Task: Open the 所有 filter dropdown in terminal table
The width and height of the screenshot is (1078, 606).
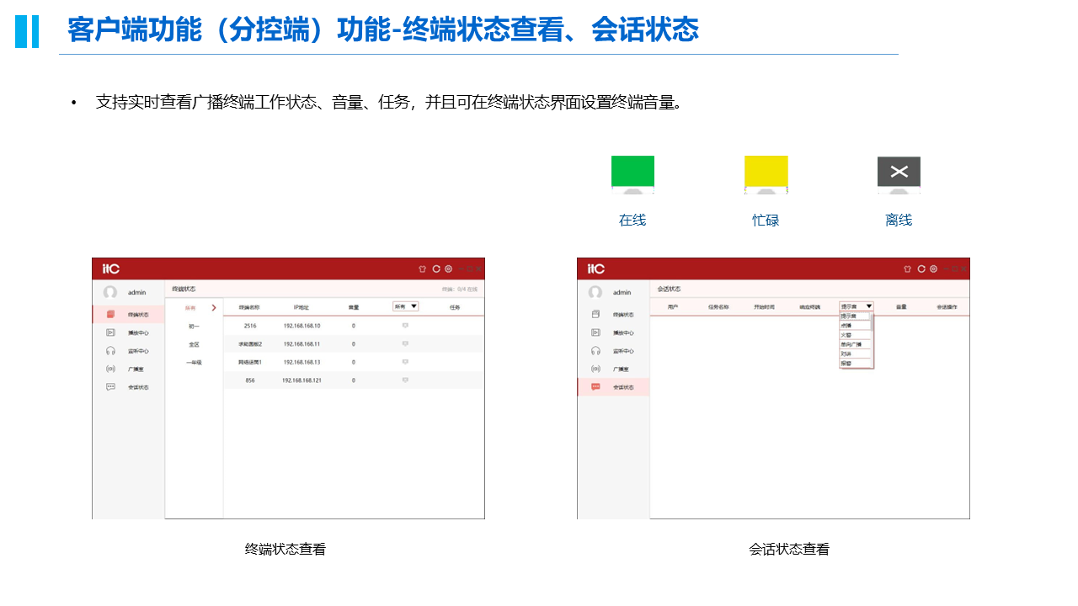Action: [x=406, y=306]
